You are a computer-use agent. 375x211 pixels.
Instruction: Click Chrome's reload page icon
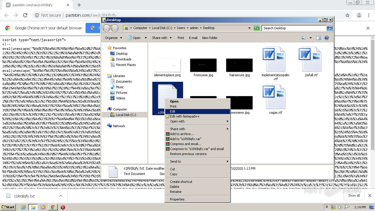click(x=25, y=15)
